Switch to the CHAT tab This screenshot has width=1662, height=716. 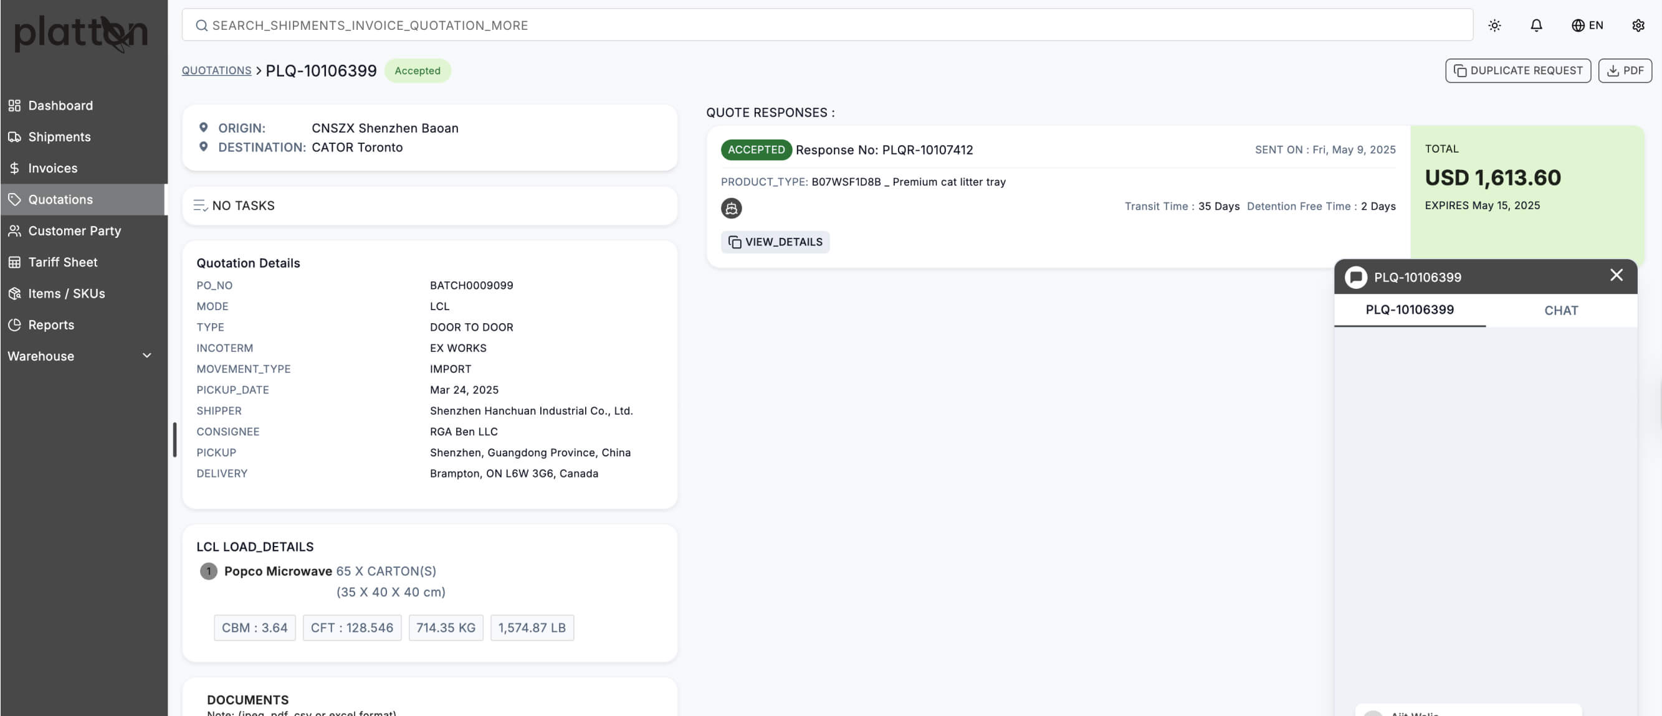coord(1560,311)
